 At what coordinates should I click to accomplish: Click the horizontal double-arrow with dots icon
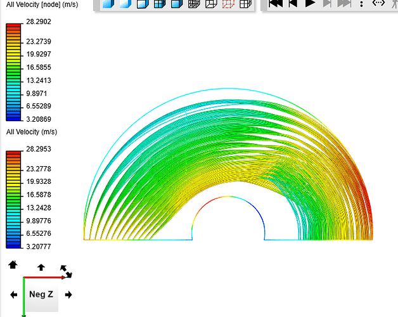pyautogui.click(x=378, y=3)
